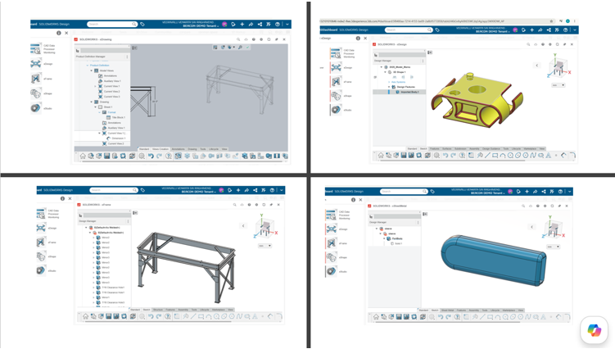
Task: Toggle tree panel button in xFrame viewport
Action: (135, 213)
